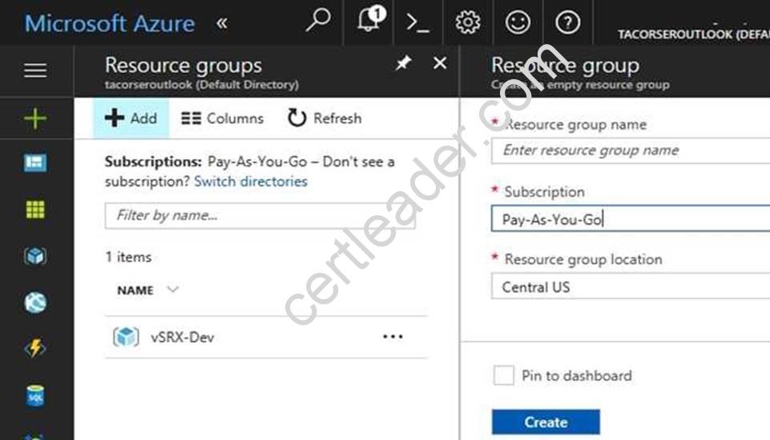Open the Resource group location dropdown
The image size is (770, 440).
[631, 286]
